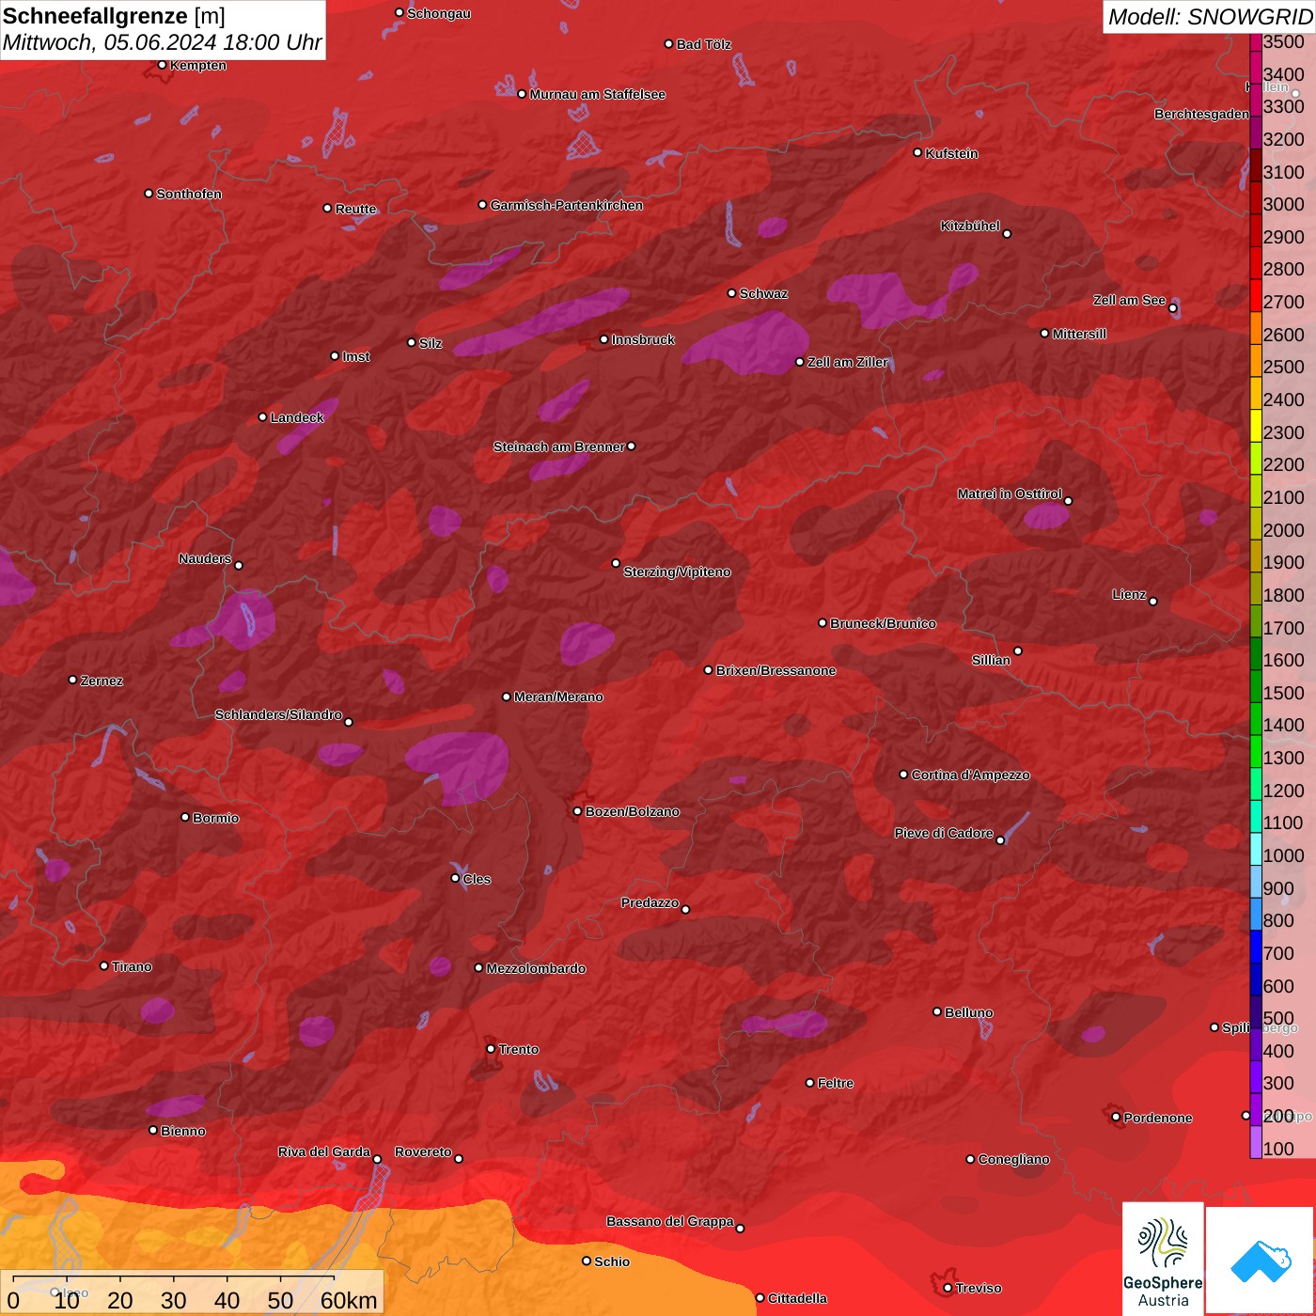Click the 2000 olive legend swatch
Viewport: 1316px width, 1316px height.
click(x=1255, y=524)
